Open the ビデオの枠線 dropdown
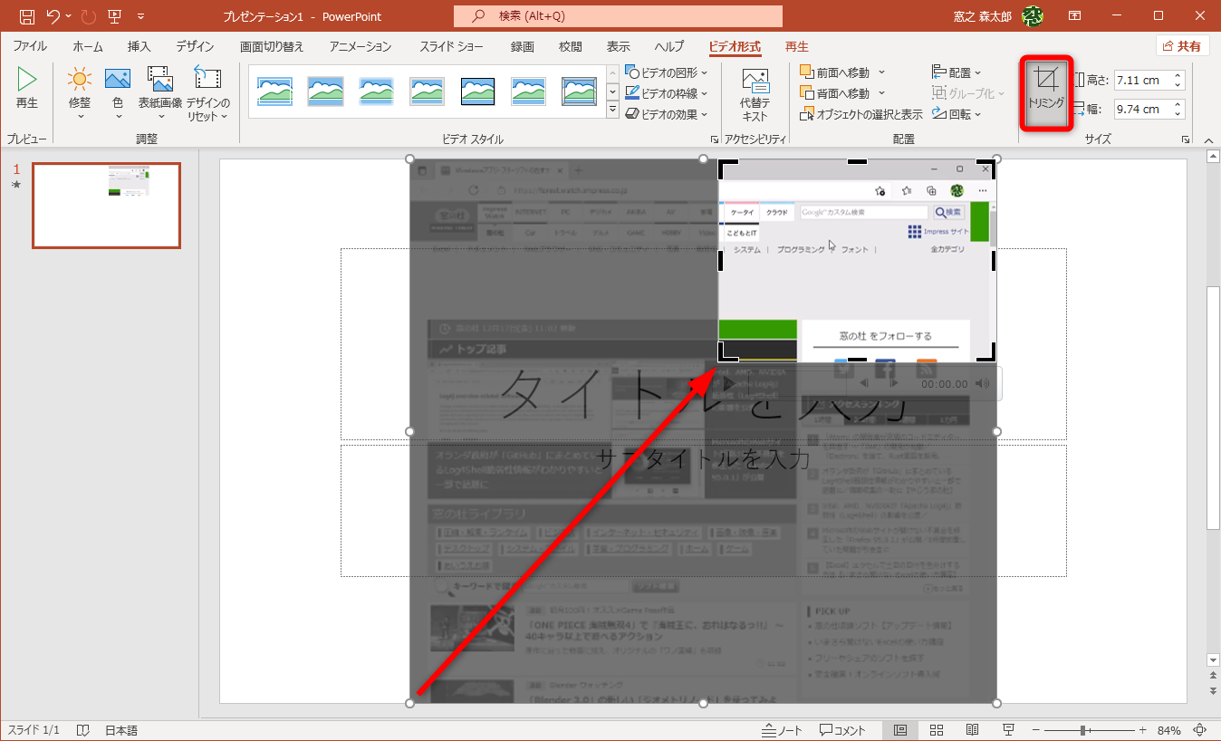 pos(668,93)
